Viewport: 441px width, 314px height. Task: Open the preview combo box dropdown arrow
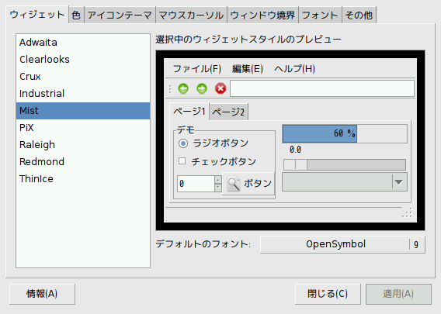click(399, 182)
